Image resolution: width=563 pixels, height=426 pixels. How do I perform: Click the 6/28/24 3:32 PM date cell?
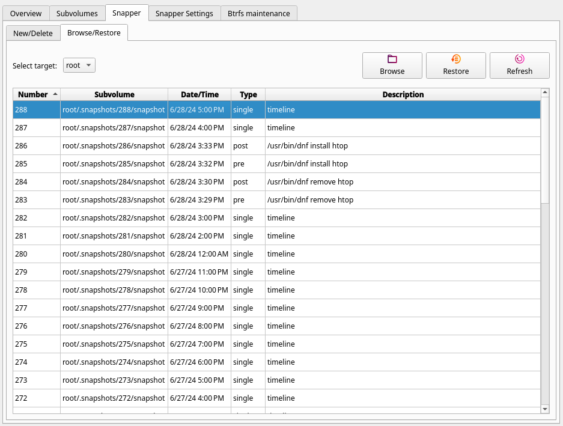pos(199,164)
